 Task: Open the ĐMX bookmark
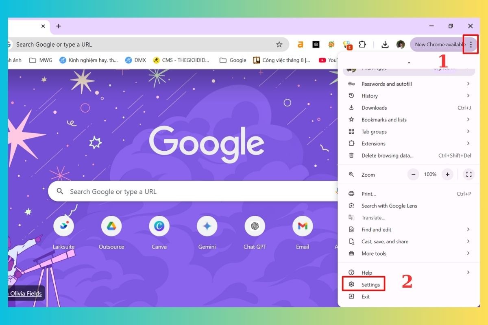click(135, 60)
